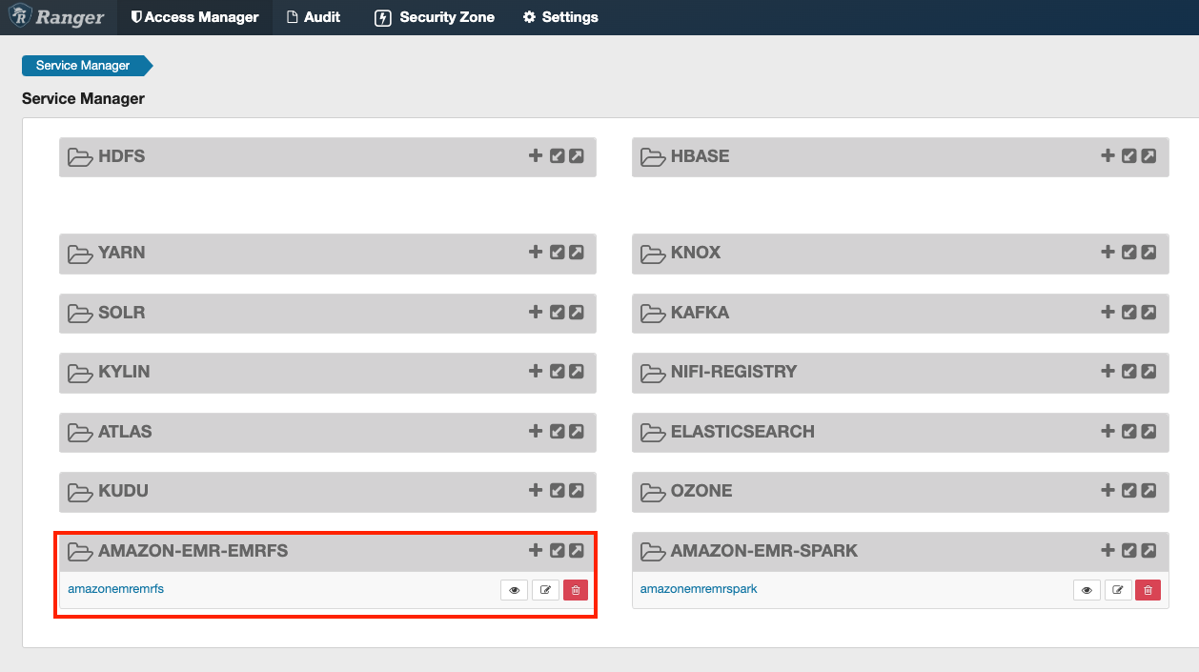Add a new ELASTICSEARCH service
Viewport: 1199px width, 672px height.
click(x=1108, y=431)
